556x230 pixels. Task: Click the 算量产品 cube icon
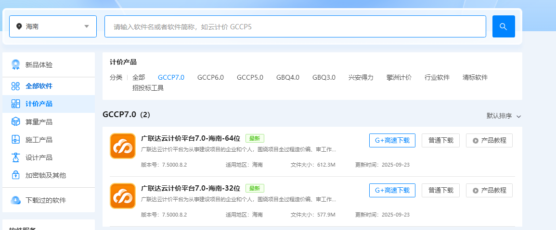click(15, 122)
